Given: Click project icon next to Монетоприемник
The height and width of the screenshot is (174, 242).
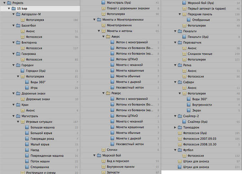Looking at the screenshot, I should [104, 25].
